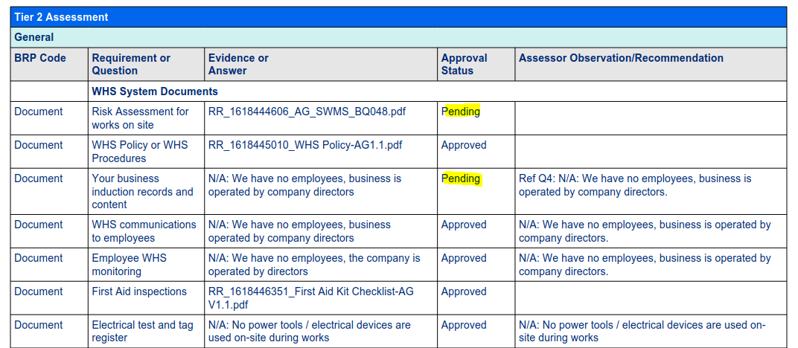Select the WHS communications to employees requirement

pyautogui.click(x=144, y=231)
